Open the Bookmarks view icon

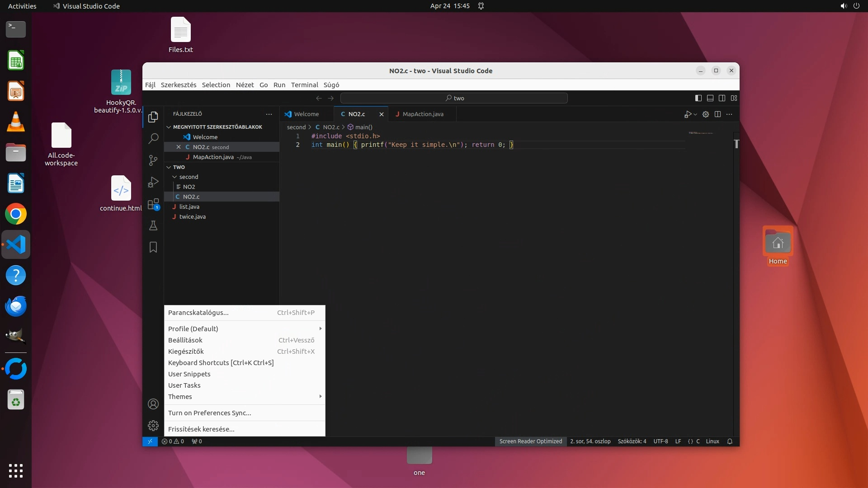(x=153, y=247)
